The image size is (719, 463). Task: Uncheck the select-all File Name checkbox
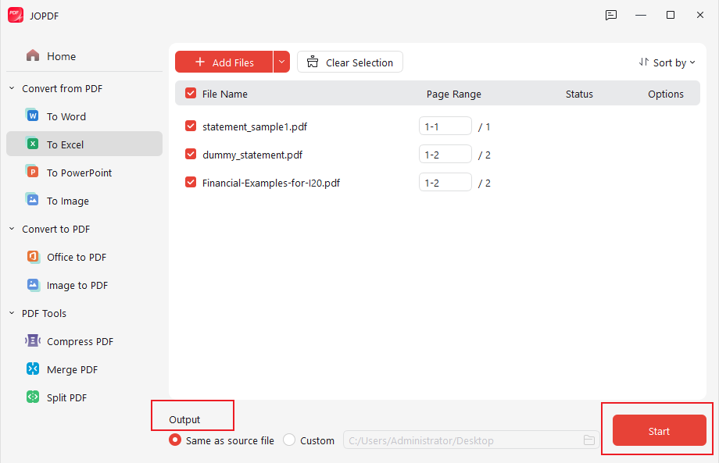point(190,92)
